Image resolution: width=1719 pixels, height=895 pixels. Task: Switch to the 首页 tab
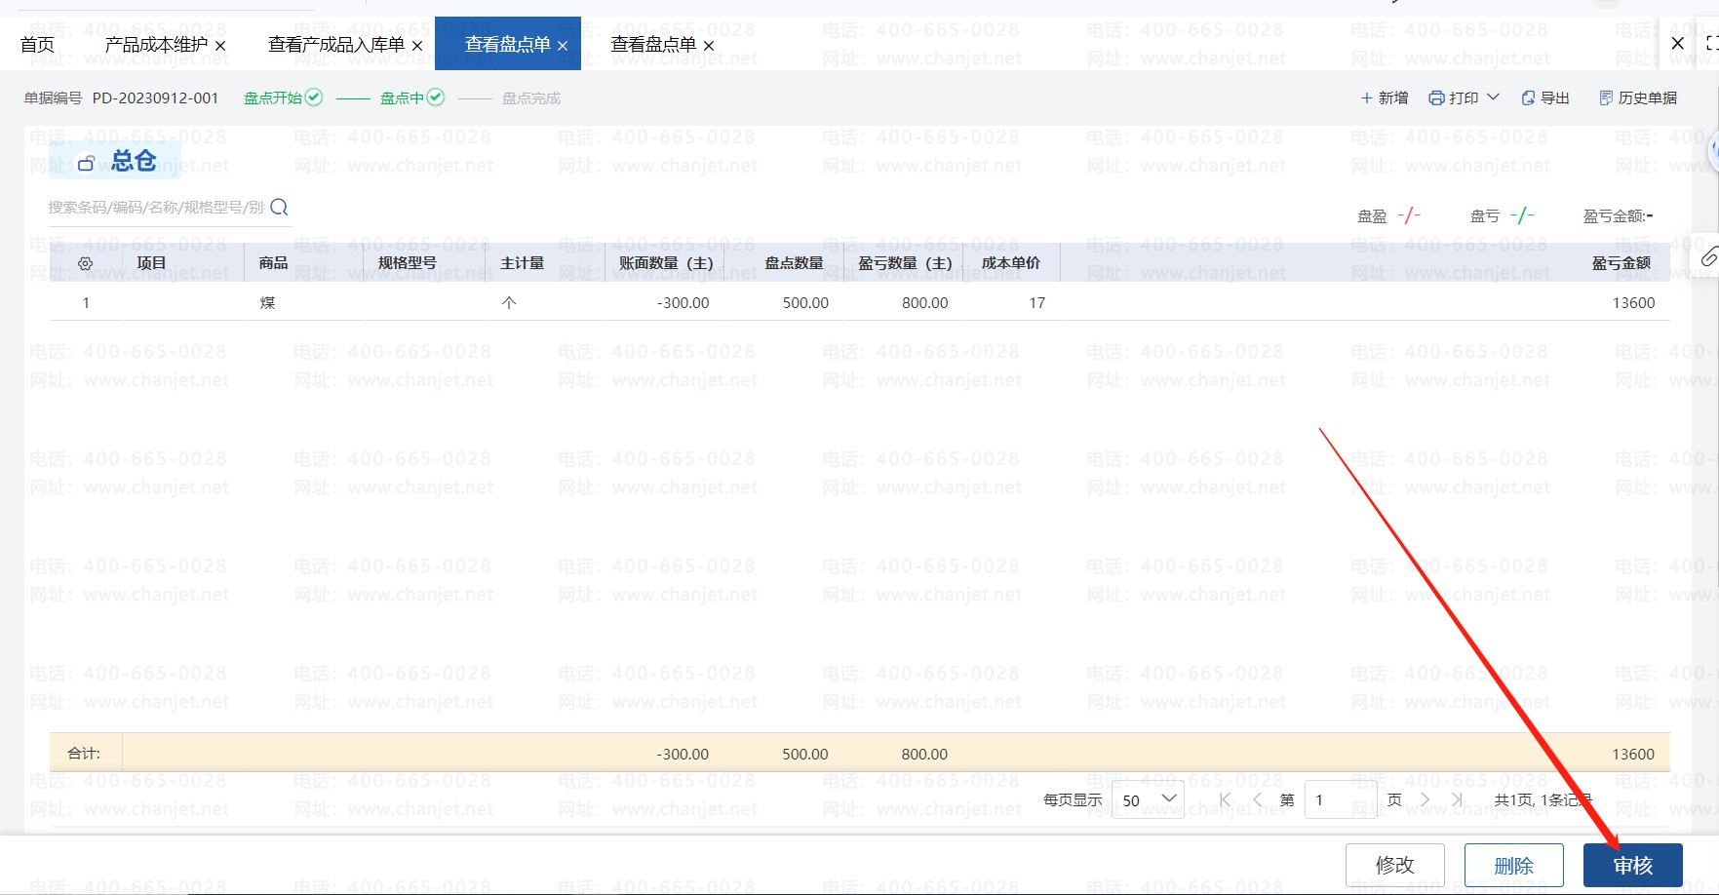pyautogui.click(x=37, y=45)
